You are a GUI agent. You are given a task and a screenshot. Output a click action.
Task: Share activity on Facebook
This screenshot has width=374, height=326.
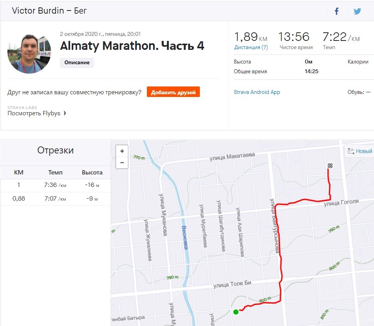coord(337,11)
